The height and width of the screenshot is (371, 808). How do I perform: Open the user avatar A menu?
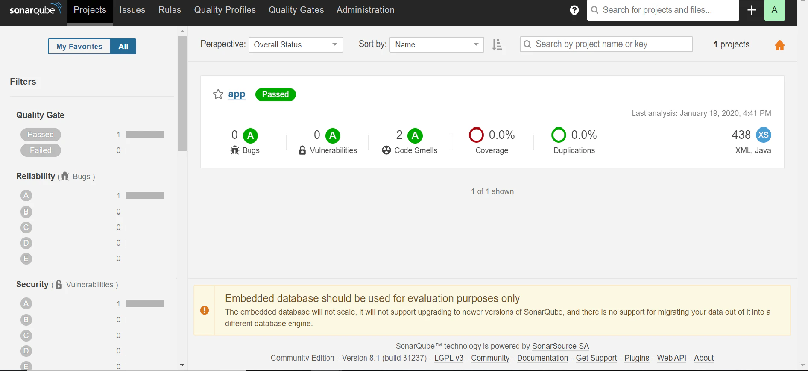(775, 10)
